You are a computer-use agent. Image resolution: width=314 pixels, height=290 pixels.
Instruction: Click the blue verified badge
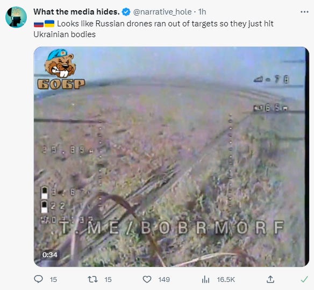(126, 12)
